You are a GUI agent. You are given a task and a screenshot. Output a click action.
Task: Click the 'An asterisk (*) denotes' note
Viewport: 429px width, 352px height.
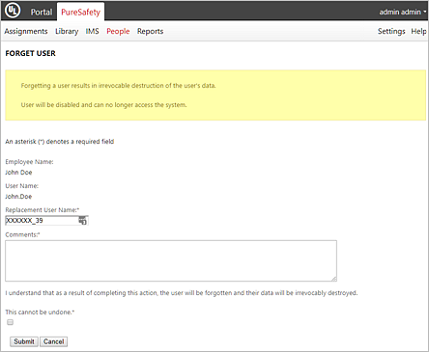tap(60, 142)
